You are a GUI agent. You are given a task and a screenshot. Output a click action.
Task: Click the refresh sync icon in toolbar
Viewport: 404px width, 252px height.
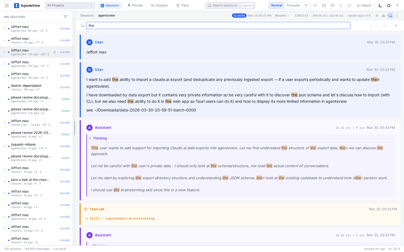(x=349, y=6)
